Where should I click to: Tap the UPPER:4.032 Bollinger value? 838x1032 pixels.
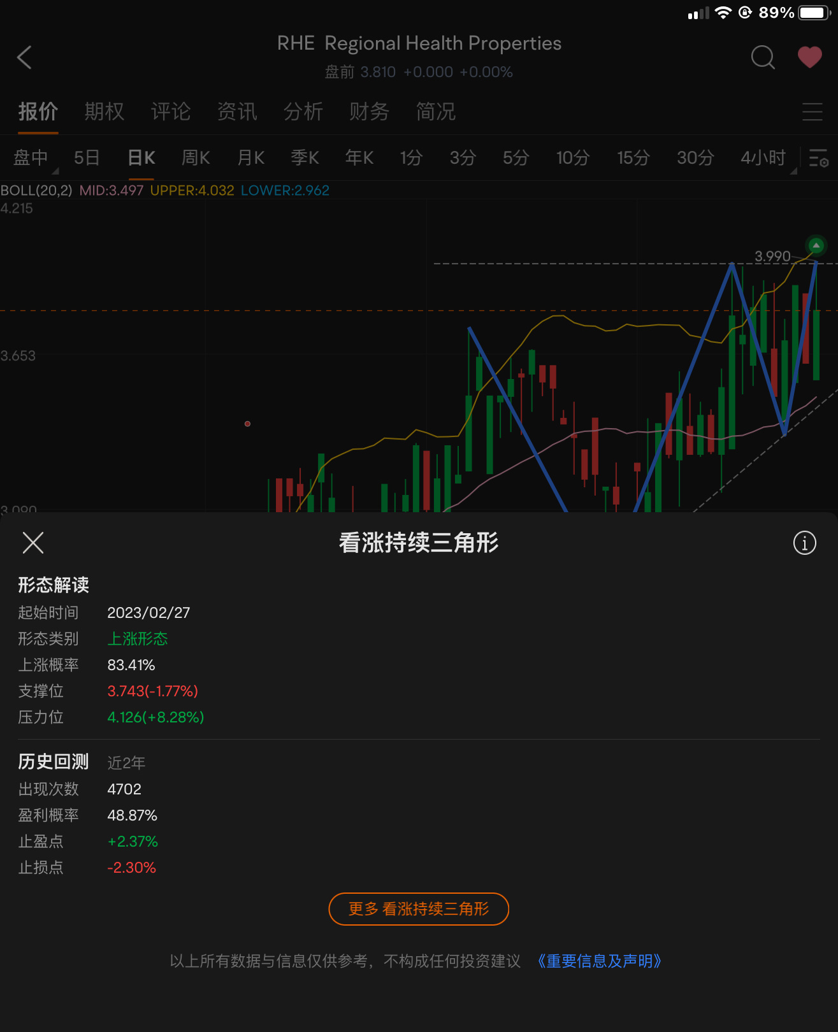(192, 190)
